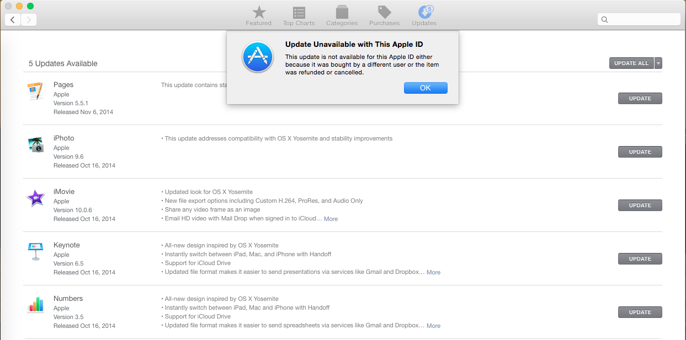Click the search magnifier icon
The image size is (686, 340).
coord(604,19)
